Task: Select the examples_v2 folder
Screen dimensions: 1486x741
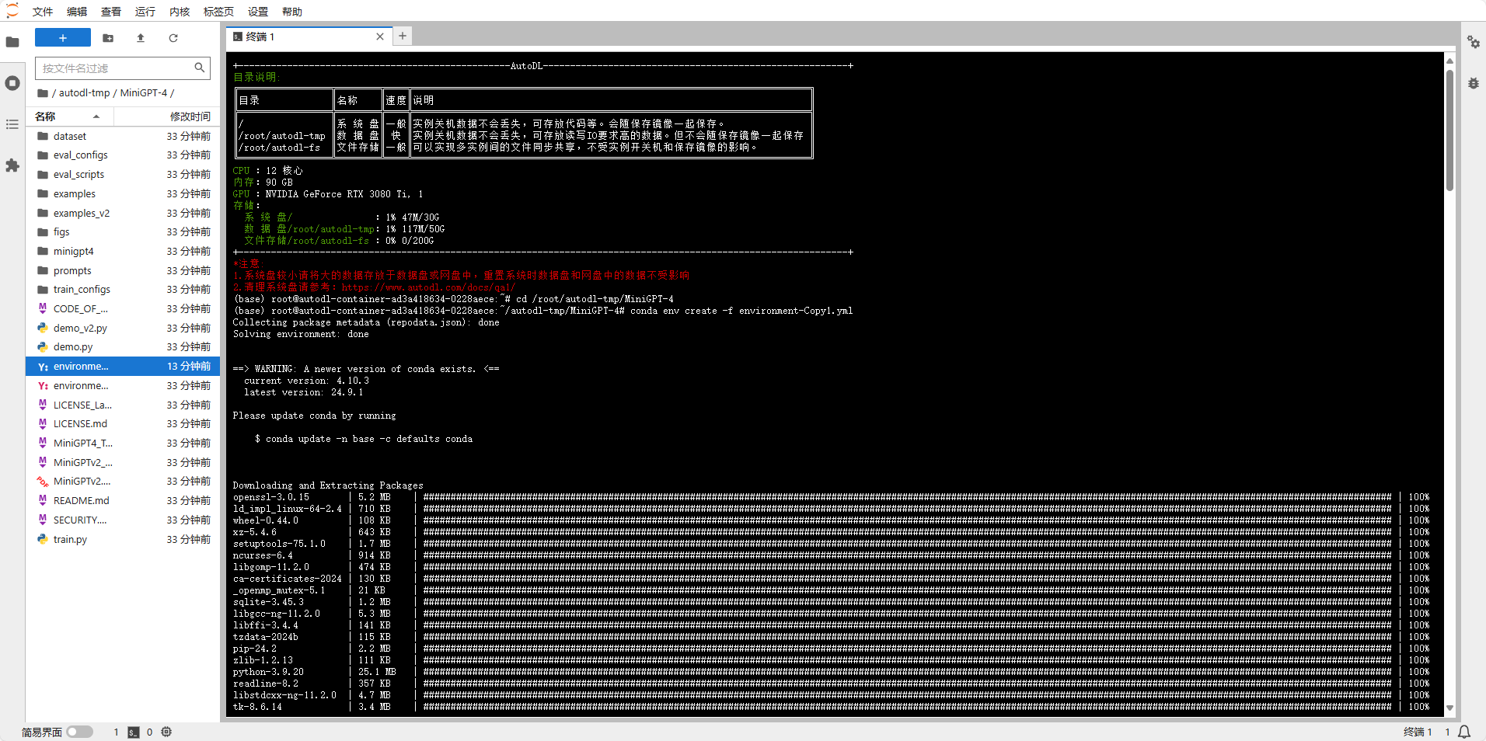Action: [x=124, y=213]
